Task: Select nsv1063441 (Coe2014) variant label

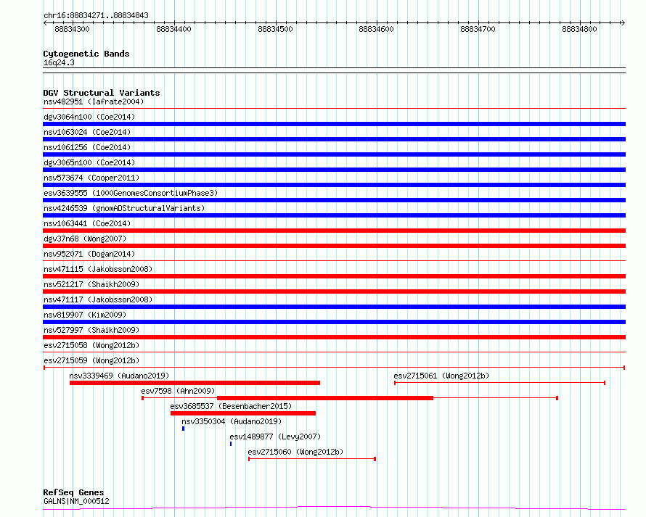Action: pos(87,223)
